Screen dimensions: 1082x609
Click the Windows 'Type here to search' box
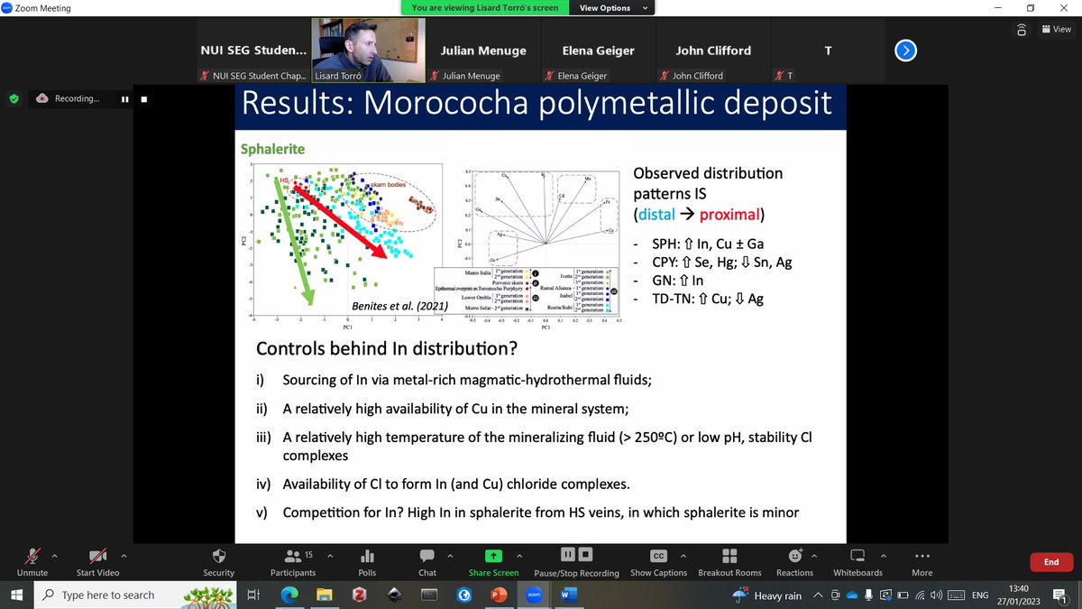(135, 595)
